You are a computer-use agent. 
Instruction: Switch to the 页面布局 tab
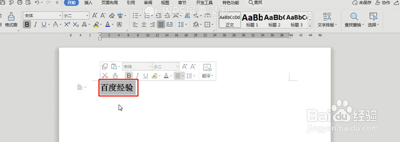point(109,3)
